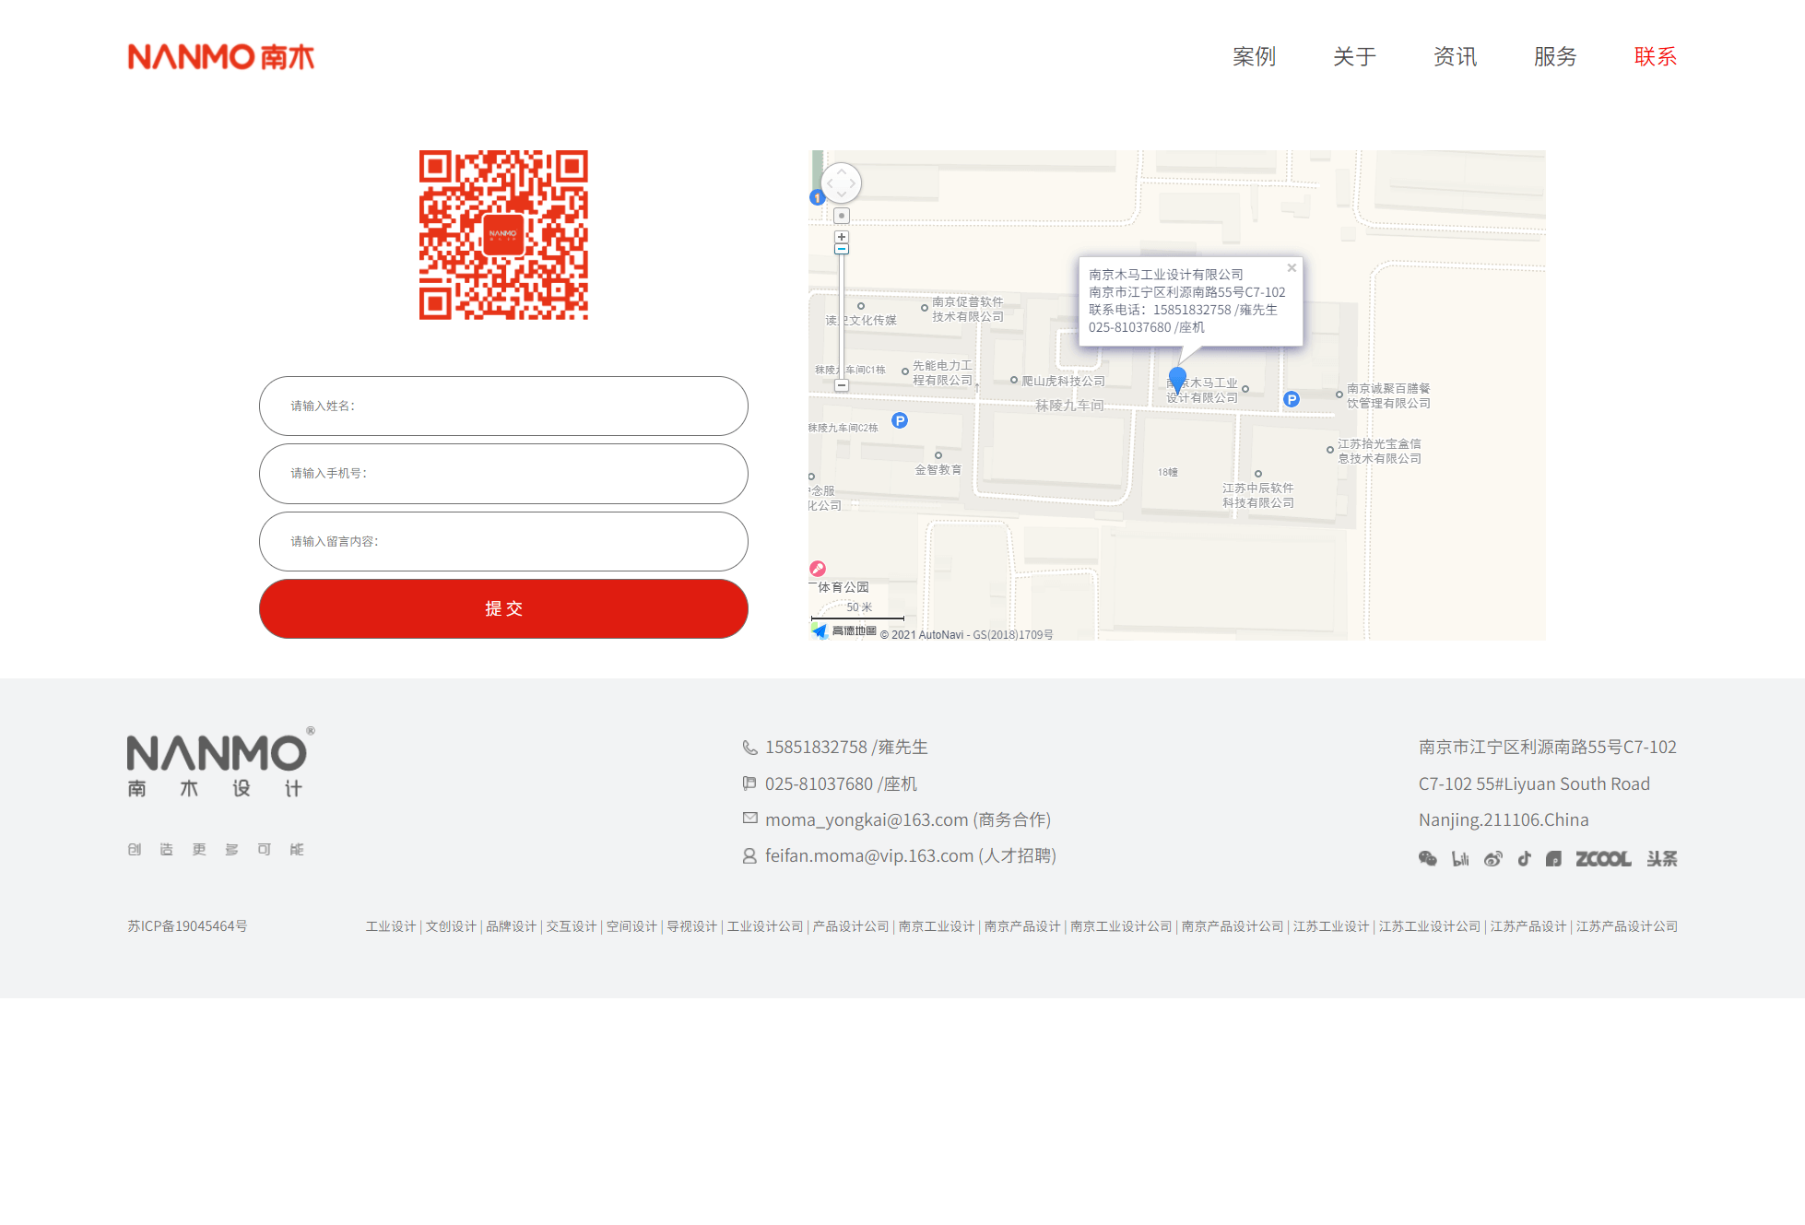The image size is (1805, 1225).
Task: Open the 南京产品设计公司 footer link
Action: tap(1233, 926)
